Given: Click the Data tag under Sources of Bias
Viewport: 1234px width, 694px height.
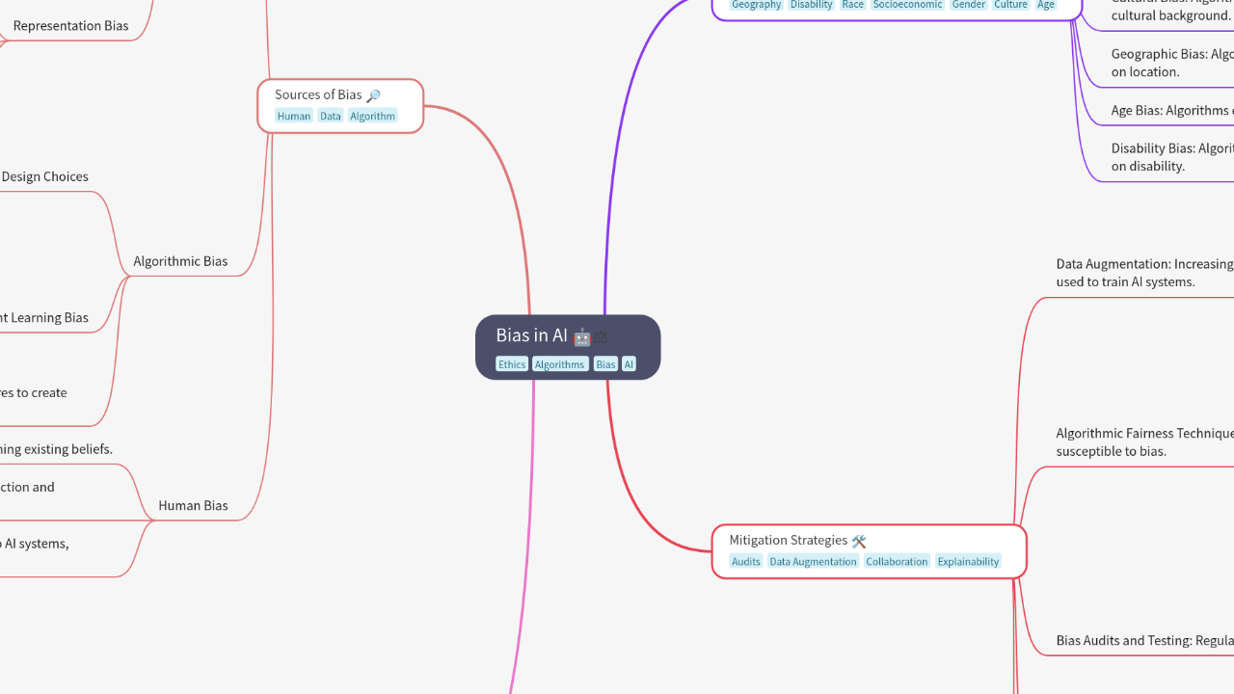Looking at the screenshot, I should [331, 116].
